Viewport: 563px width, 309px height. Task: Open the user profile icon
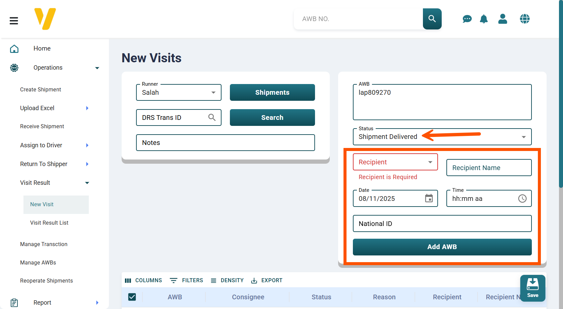click(502, 19)
